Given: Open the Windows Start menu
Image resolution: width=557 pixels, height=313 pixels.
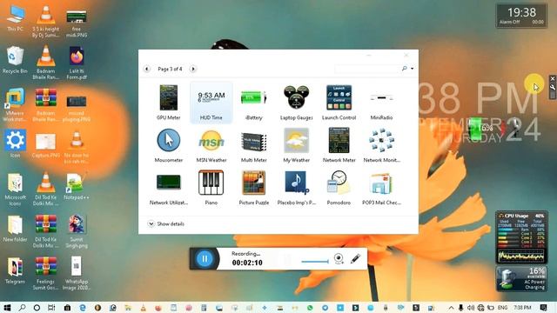Looking at the screenshot, I should coord(7,308).
